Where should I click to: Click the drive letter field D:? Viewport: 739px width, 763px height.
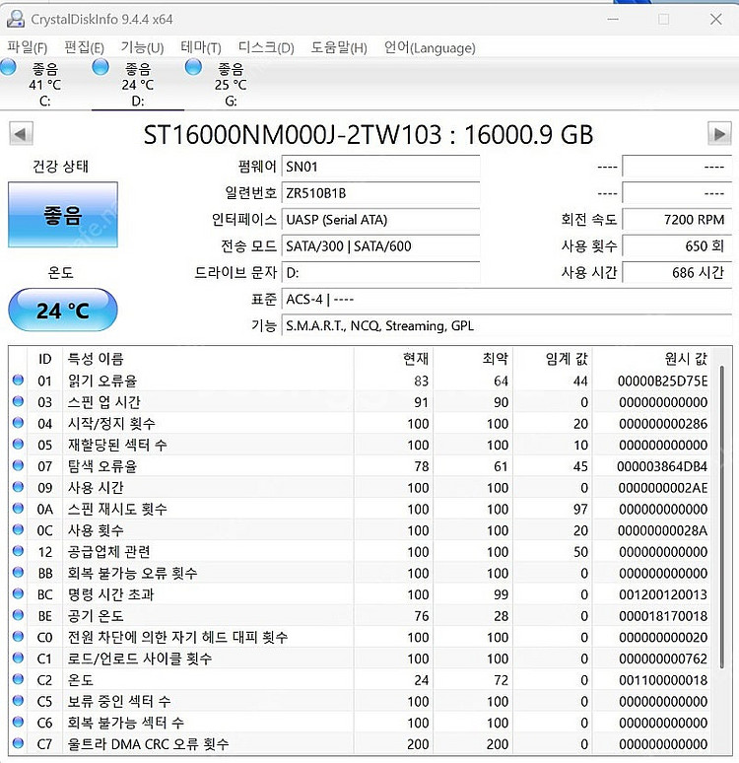click(x=381, y=272)
